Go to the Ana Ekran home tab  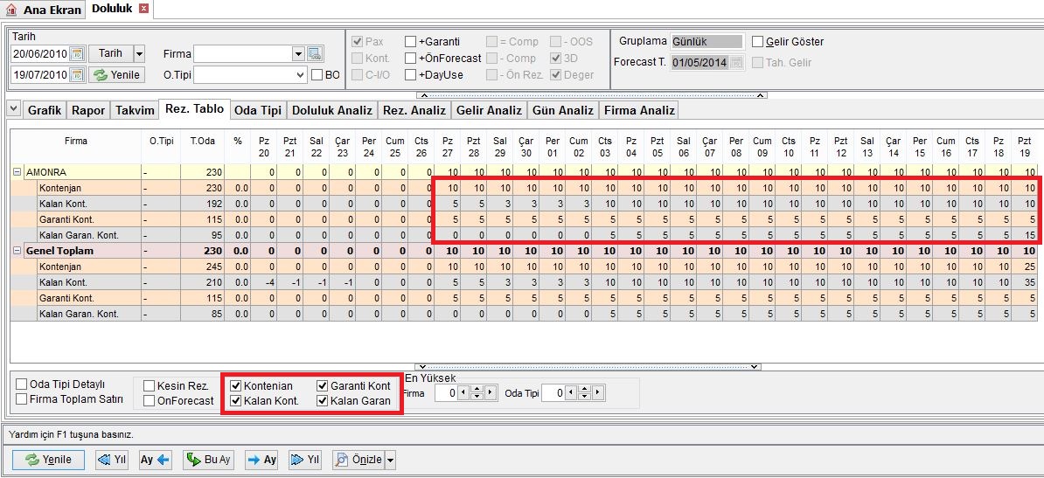click(43, 10)
